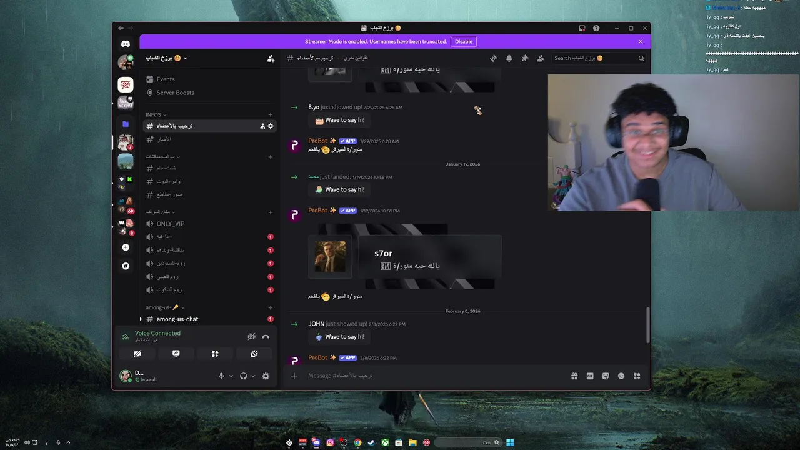Wave to say hi to JOHN
The width and height of the screenshot is (800, 450).
pos(340,337)
